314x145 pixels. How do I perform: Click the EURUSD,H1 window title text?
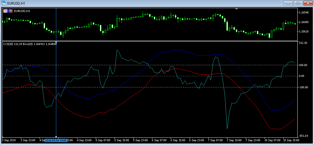pyautogui.click(x=16, y=4)
